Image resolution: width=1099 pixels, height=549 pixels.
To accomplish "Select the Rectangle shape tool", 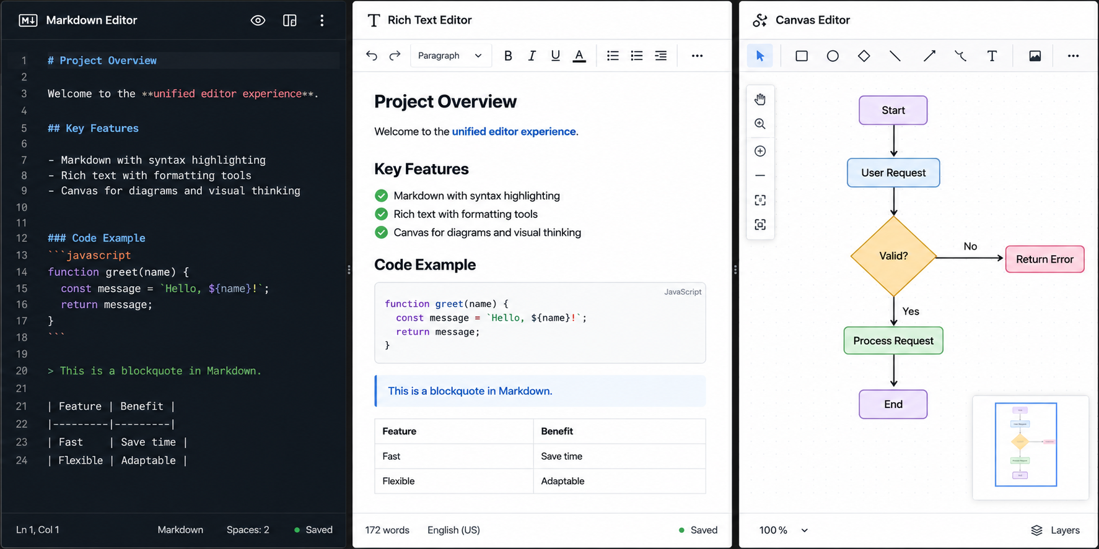I will (x=802, y=56).
